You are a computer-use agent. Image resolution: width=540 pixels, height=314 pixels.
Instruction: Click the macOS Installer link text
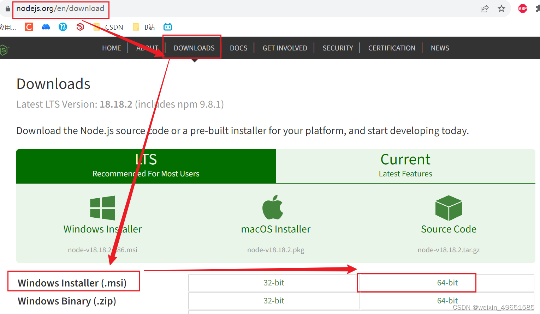pos(276,229)
